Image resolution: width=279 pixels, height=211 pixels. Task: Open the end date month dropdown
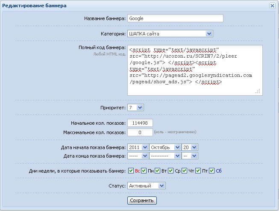click(165, 156)
